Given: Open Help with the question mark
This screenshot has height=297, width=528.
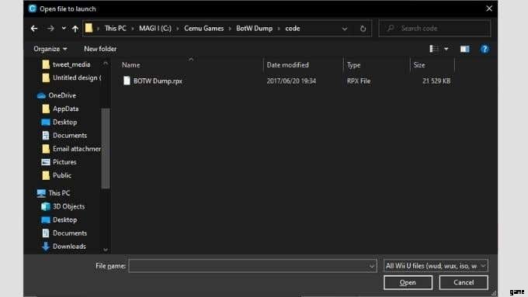Looking at the screenshot, I should (485, 49).
